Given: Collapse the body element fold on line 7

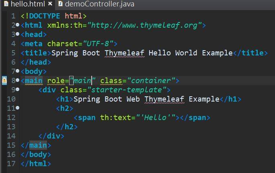Looking at the screenshot, I should coord(17,71).
